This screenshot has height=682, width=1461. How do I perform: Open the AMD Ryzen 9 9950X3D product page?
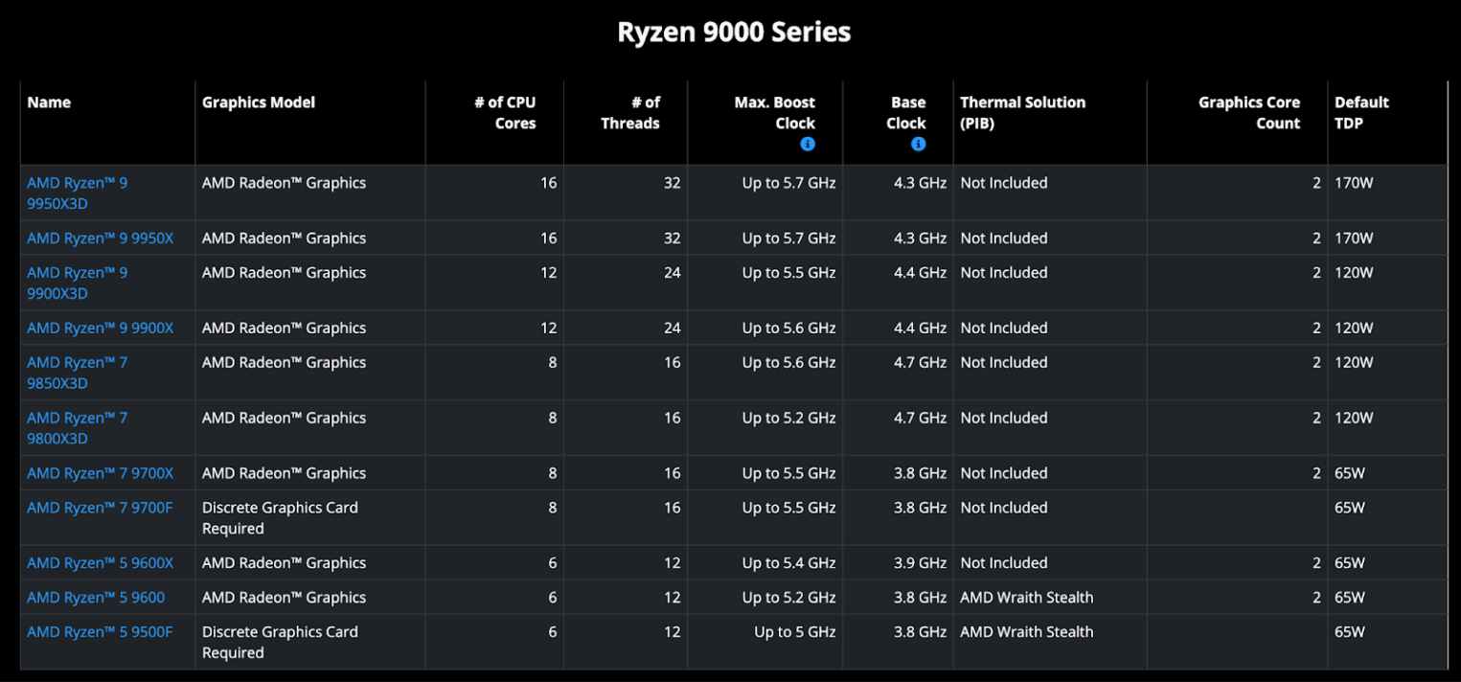click(77, 193)
